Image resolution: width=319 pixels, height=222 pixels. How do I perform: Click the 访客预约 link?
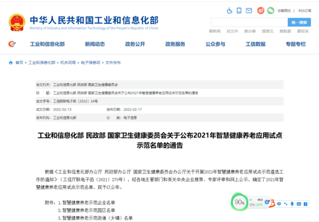284,11
